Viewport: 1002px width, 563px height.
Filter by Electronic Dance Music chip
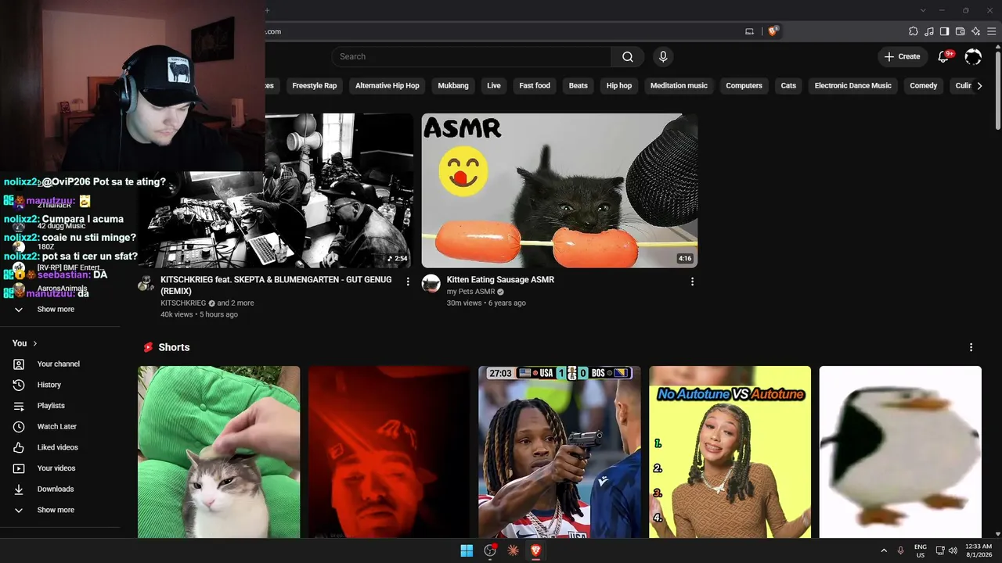point(853,86)
